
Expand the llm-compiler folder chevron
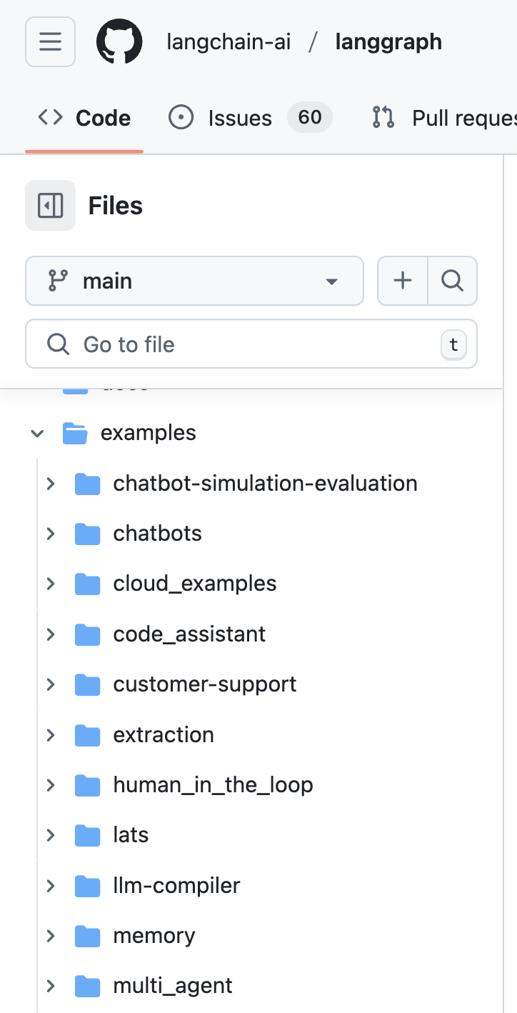pos(50,886)
